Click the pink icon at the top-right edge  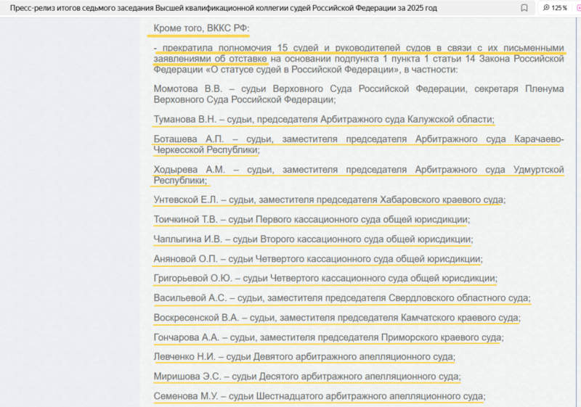[x=578, y=8]
